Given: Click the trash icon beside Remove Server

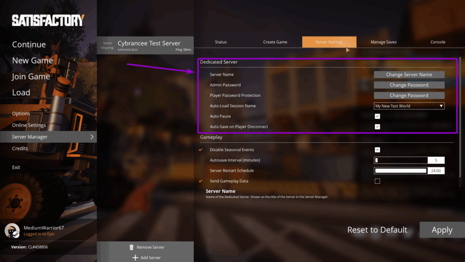Looking at the screenshot, I should 132,247.
